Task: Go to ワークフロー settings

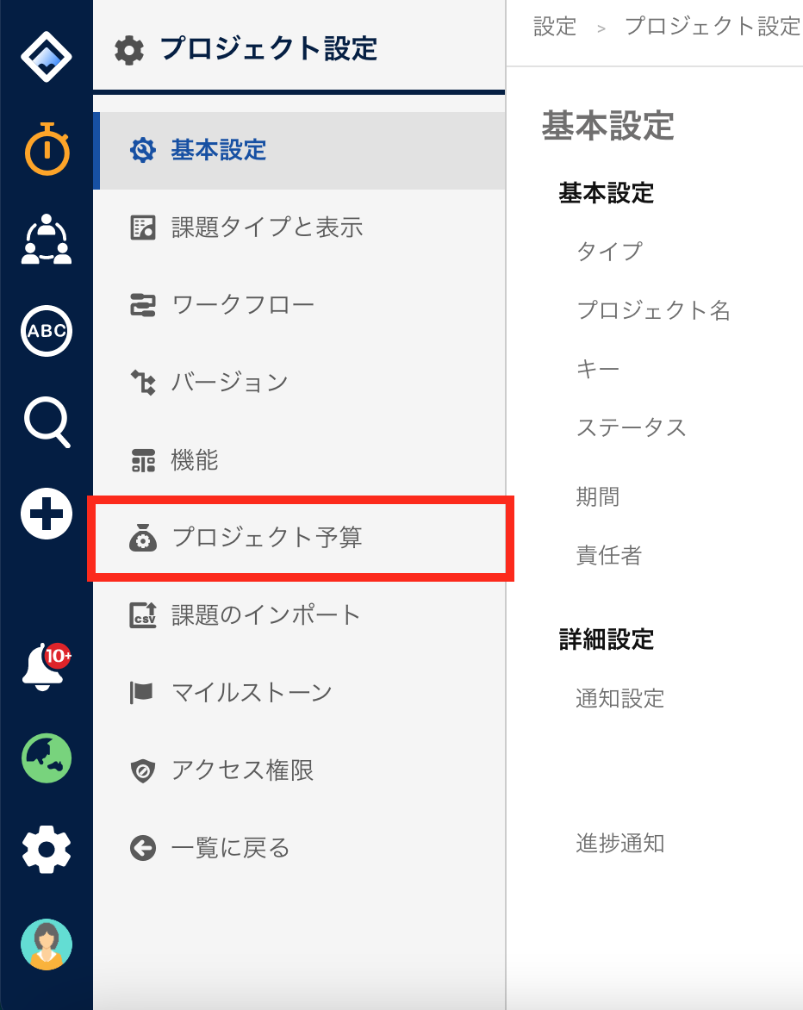Action: click(x=300, y=305)
